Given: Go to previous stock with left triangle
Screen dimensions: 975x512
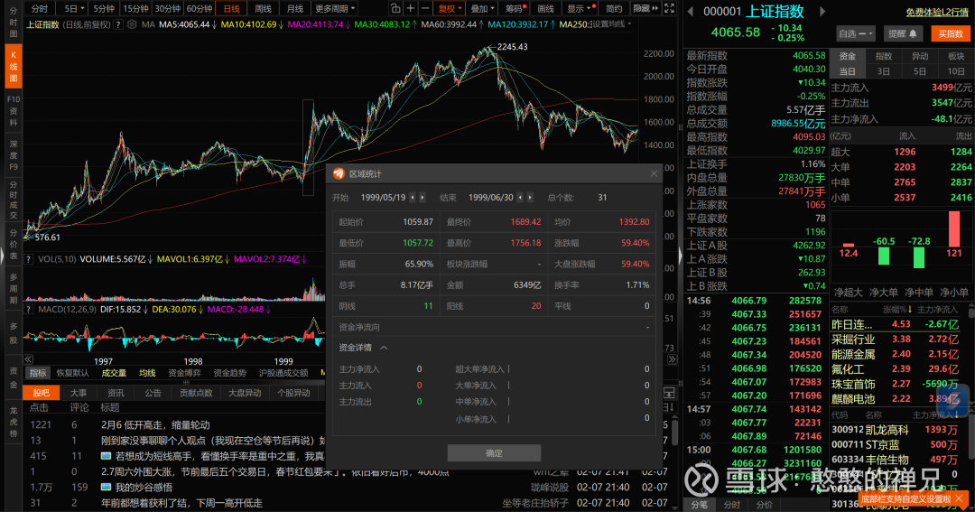Looking at the screenshot, I should pyautogui.click(x=691, y=11).
